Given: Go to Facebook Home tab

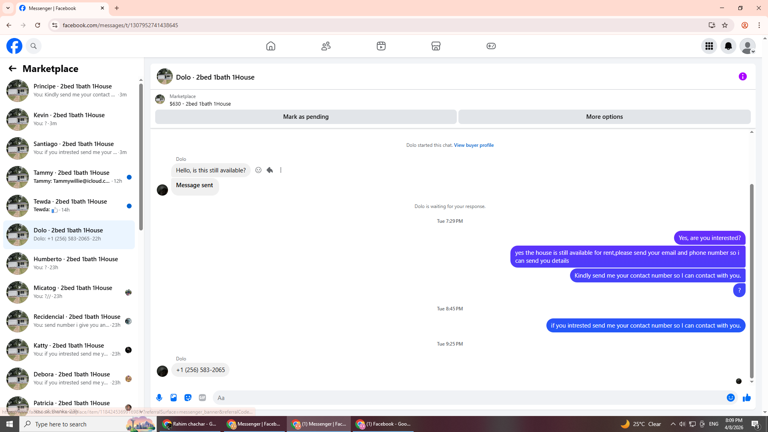Looking at the screenshot, I should 271,46.
